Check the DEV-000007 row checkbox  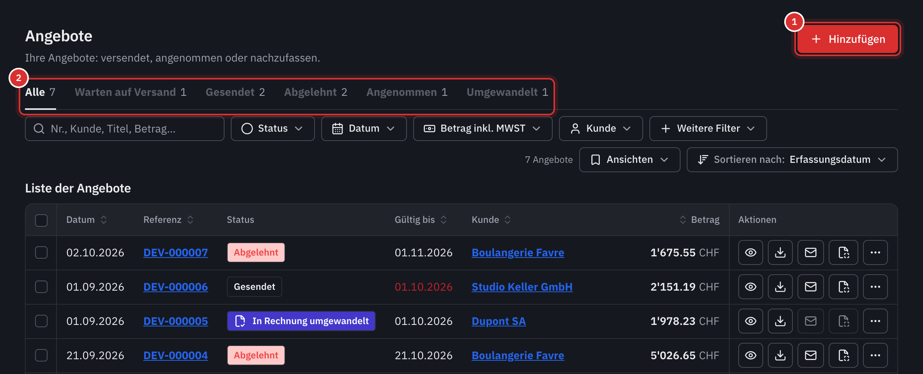coord(41,252)
